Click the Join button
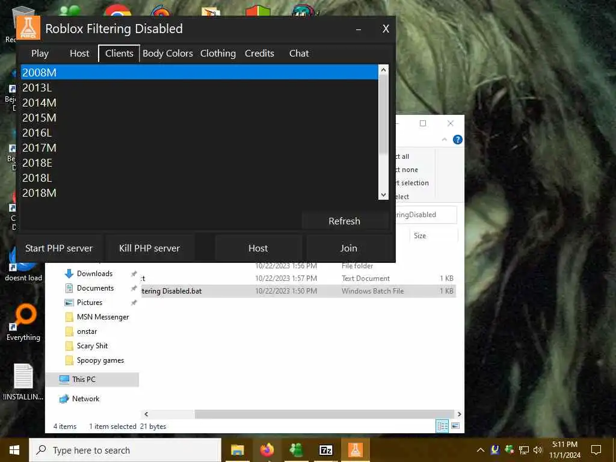Viewport: 616px width, 462px height. click(349, 248)
